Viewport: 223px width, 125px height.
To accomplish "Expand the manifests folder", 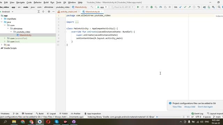I will click(2, 19).
